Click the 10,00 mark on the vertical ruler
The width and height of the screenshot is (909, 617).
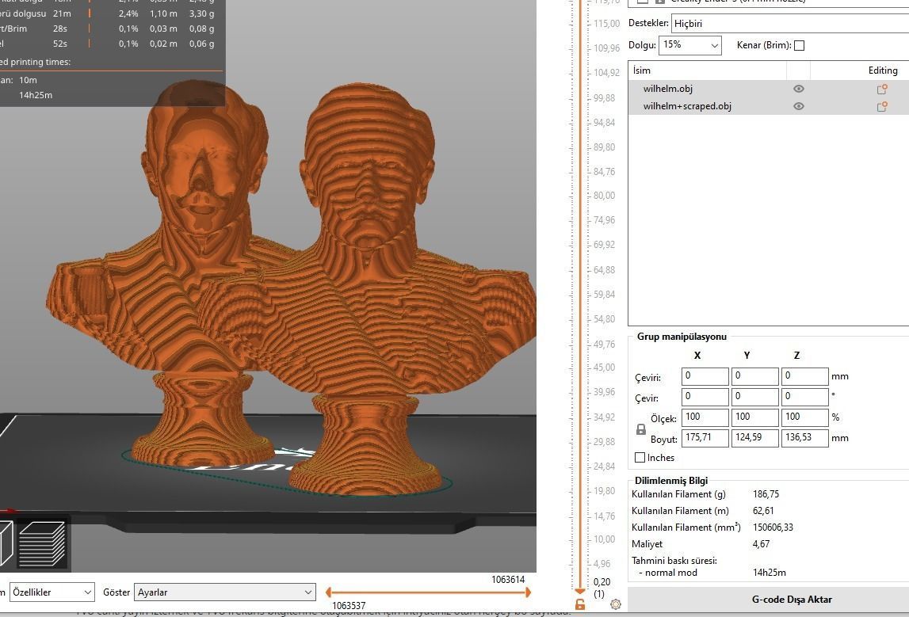coord(604,539)
